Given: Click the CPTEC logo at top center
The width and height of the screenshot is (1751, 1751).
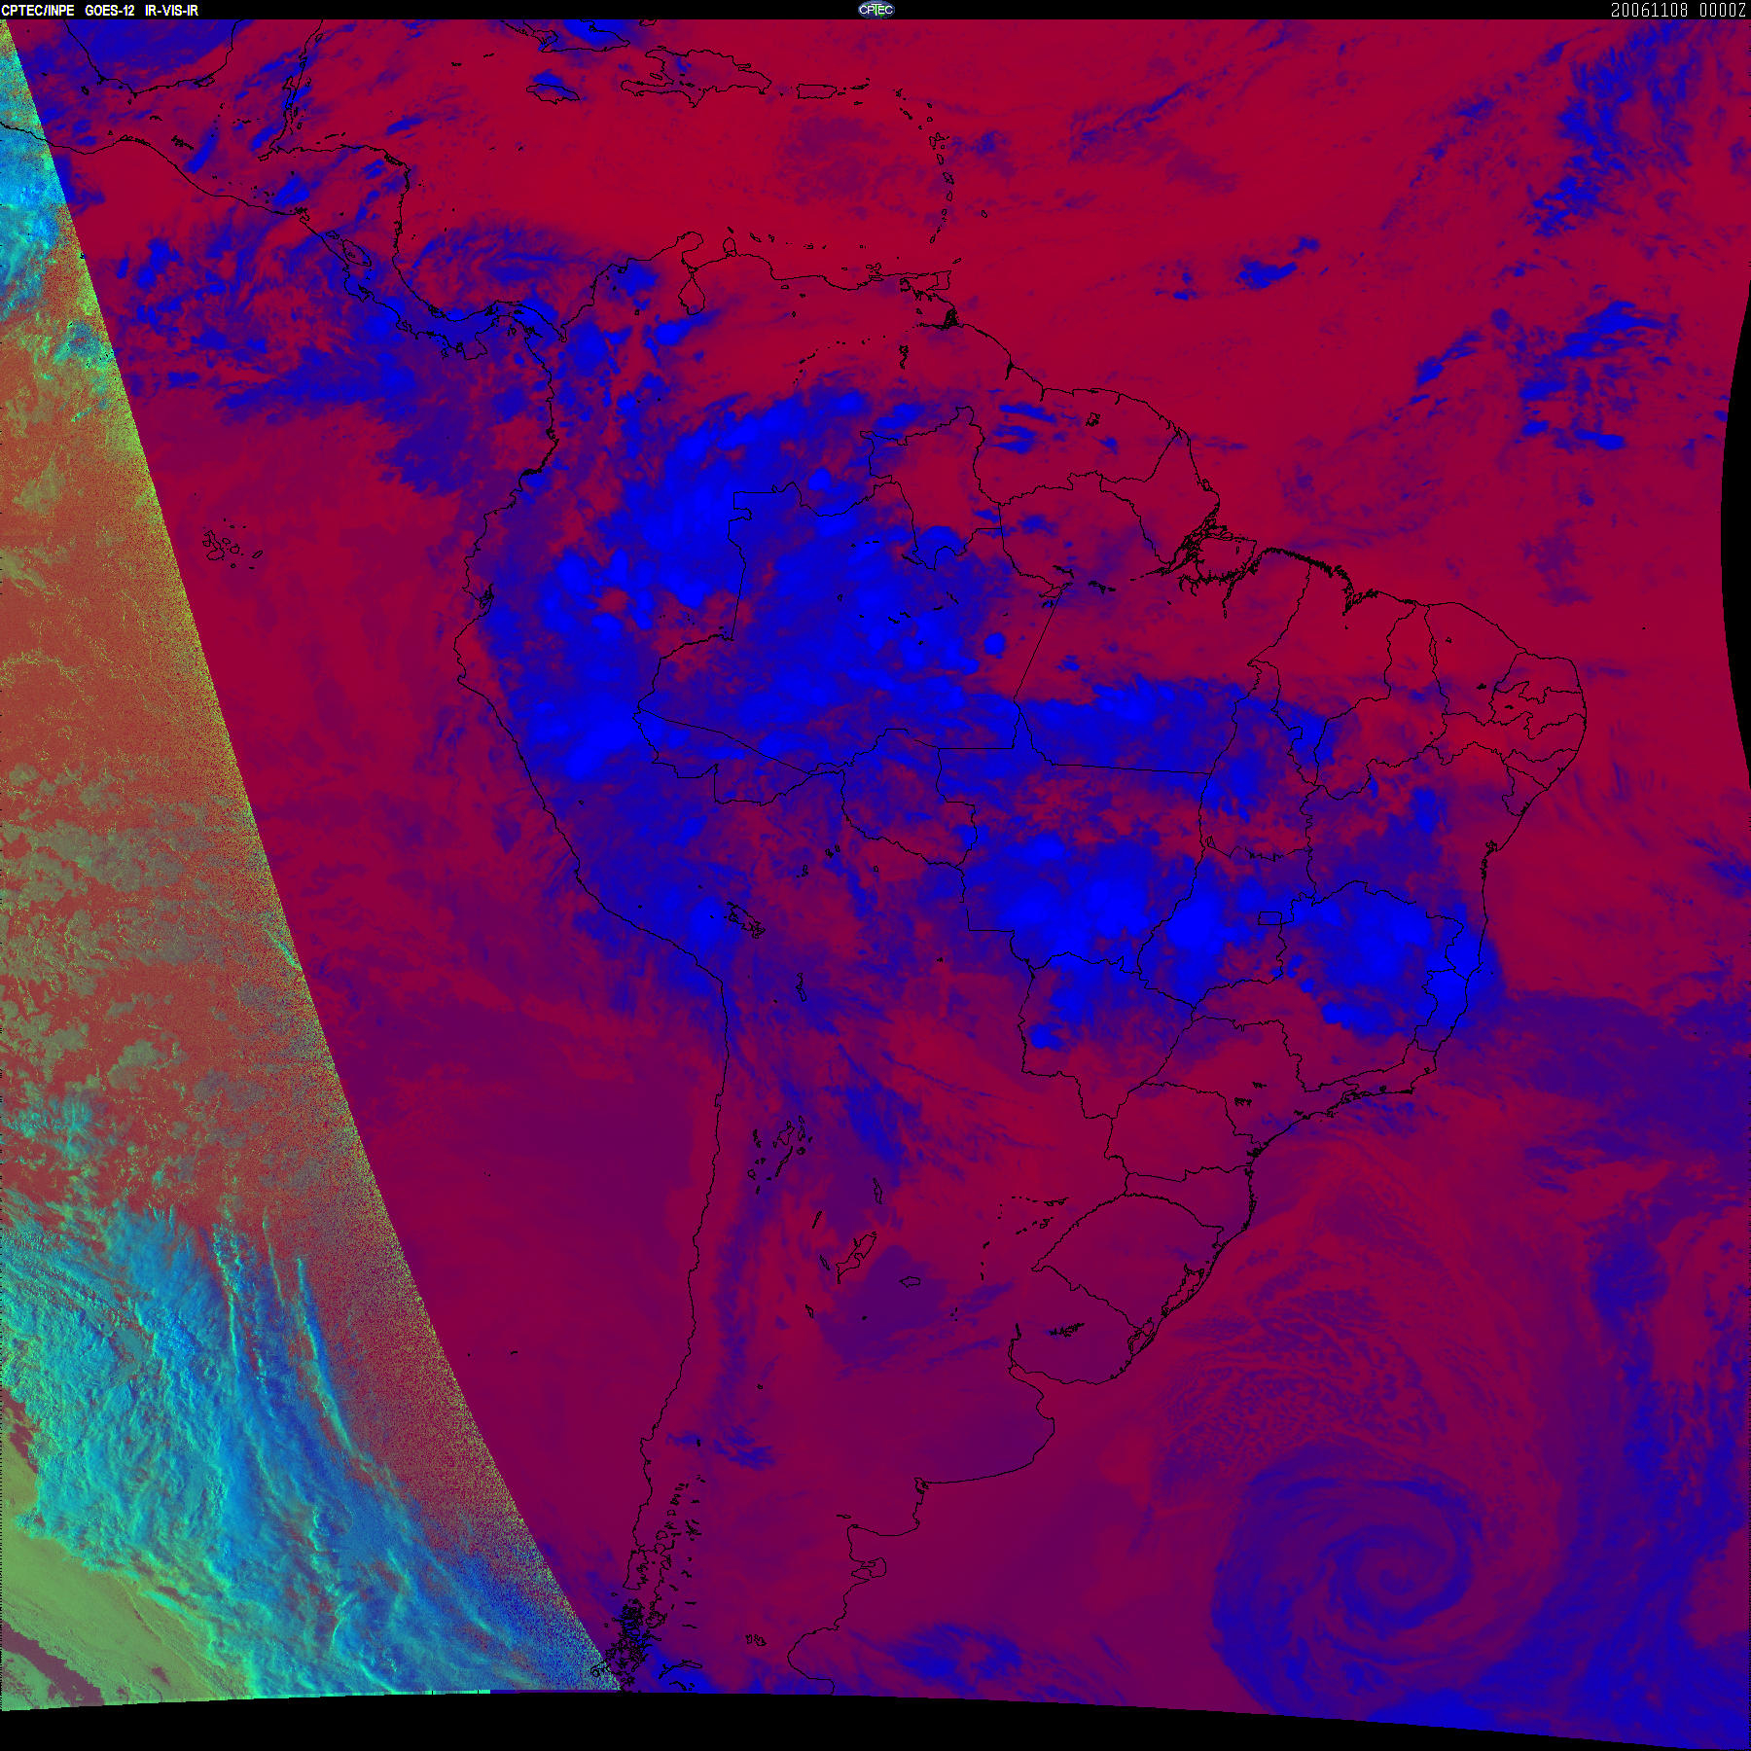Looking at the screenshot, I should pos(875,10).
